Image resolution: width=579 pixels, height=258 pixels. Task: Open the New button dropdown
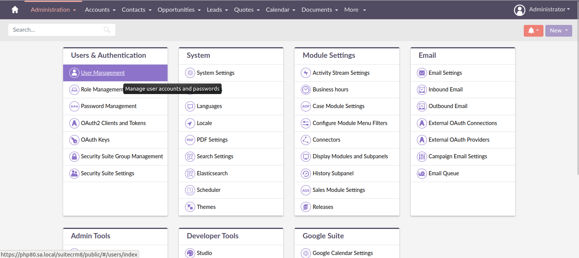(559, 30)
